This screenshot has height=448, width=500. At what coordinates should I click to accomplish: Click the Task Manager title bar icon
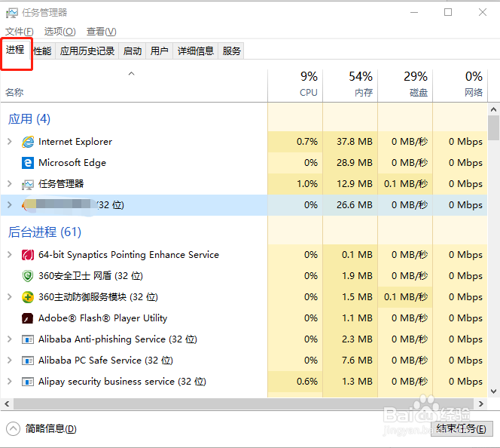click(x=12, y=13)
